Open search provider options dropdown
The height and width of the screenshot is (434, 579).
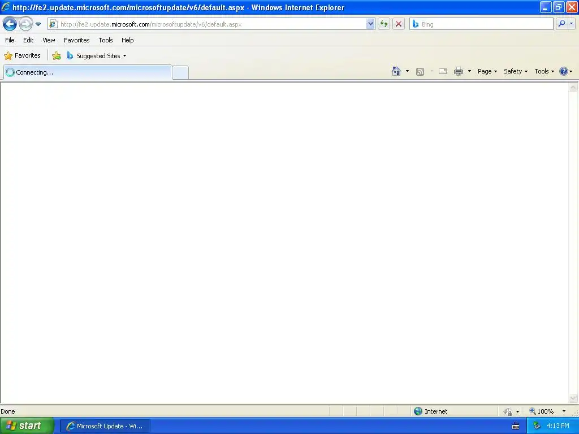tap(571, 24)
